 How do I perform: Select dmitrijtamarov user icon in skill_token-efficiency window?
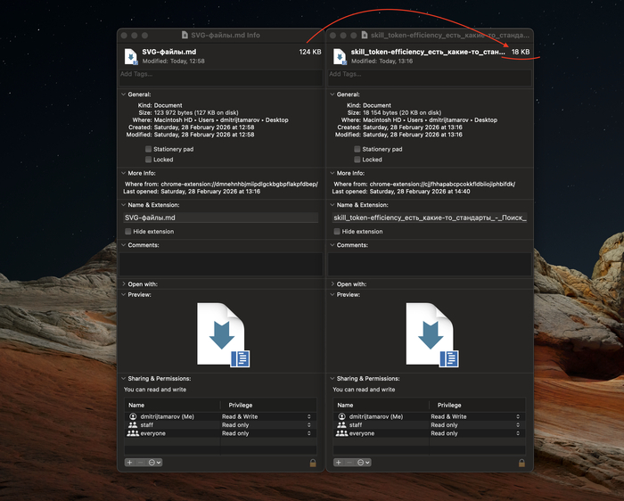click(341, 416)
